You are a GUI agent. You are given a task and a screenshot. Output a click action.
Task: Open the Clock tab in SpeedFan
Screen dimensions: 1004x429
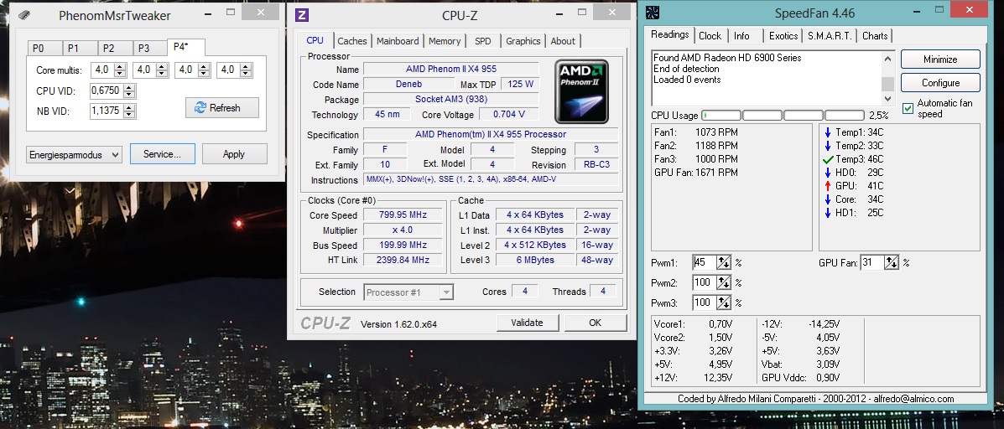(710, 36)
